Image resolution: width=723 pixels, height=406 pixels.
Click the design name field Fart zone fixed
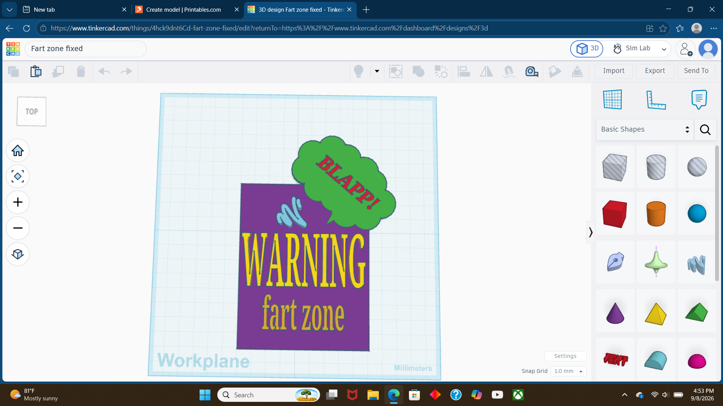[85, 49]
